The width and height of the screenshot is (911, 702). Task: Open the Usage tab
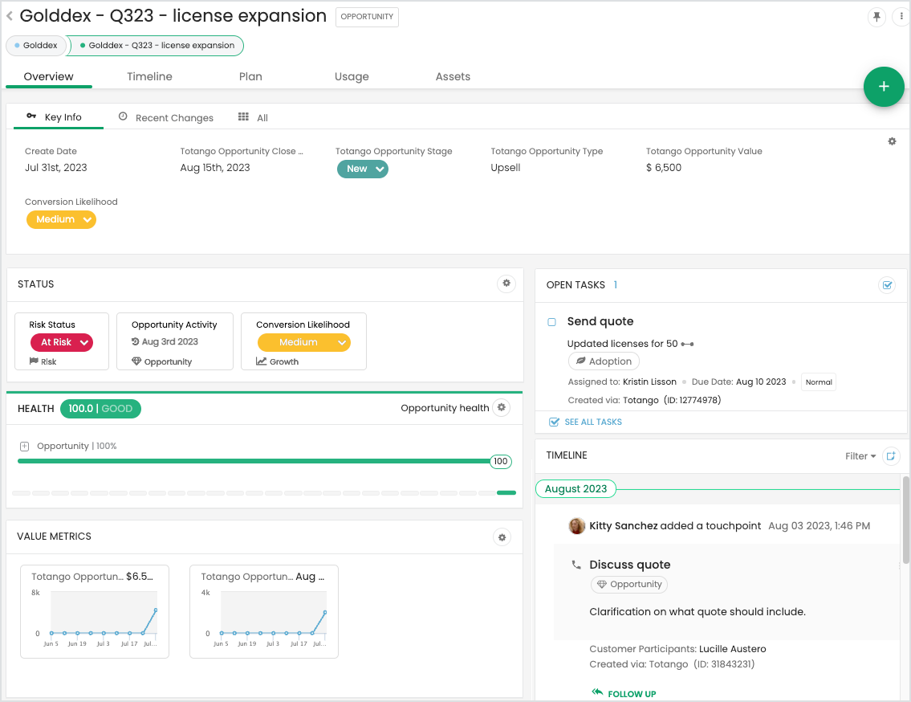(352, 77)
